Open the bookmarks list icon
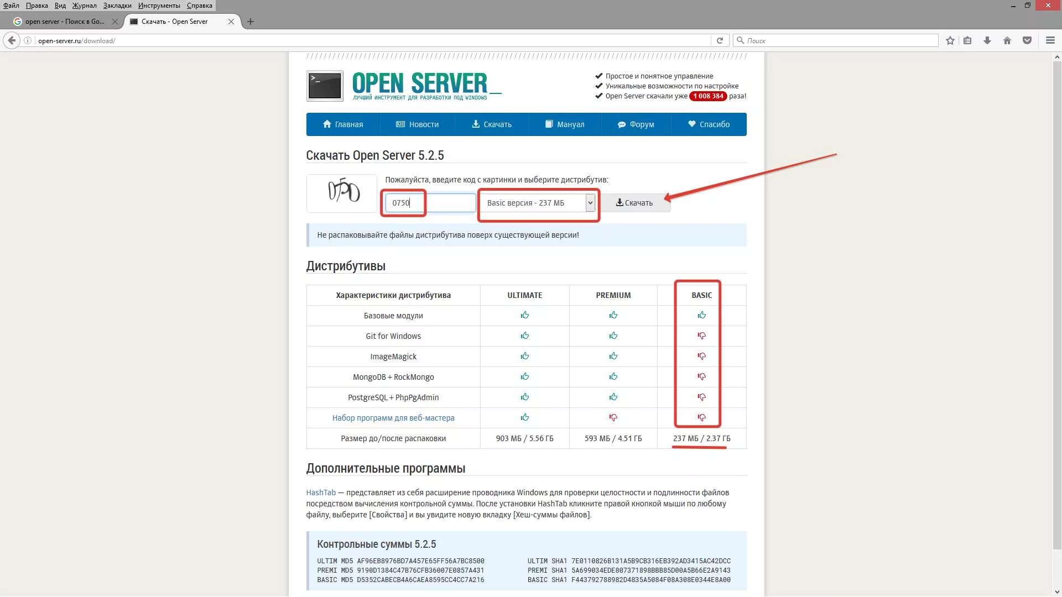Screen dimensions: 1062x597 tap(967, 40)
